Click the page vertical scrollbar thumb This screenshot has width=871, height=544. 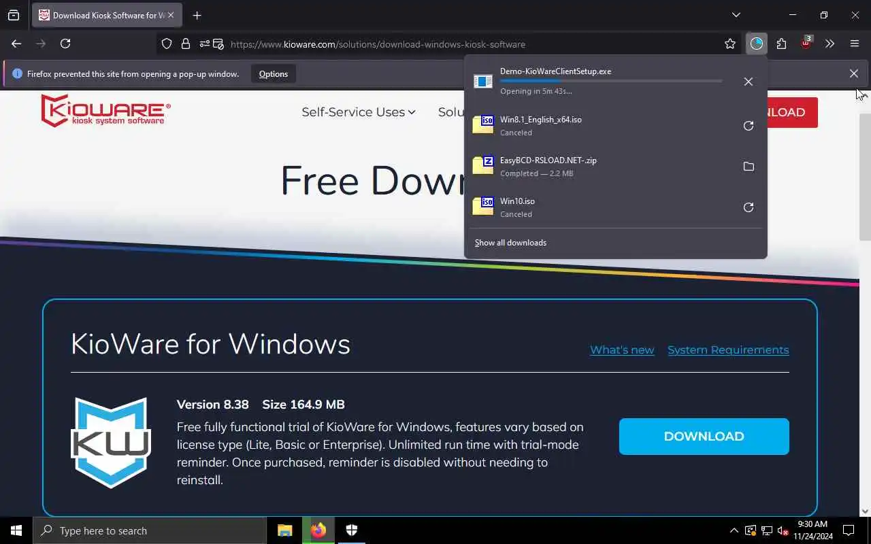[865, 177]
